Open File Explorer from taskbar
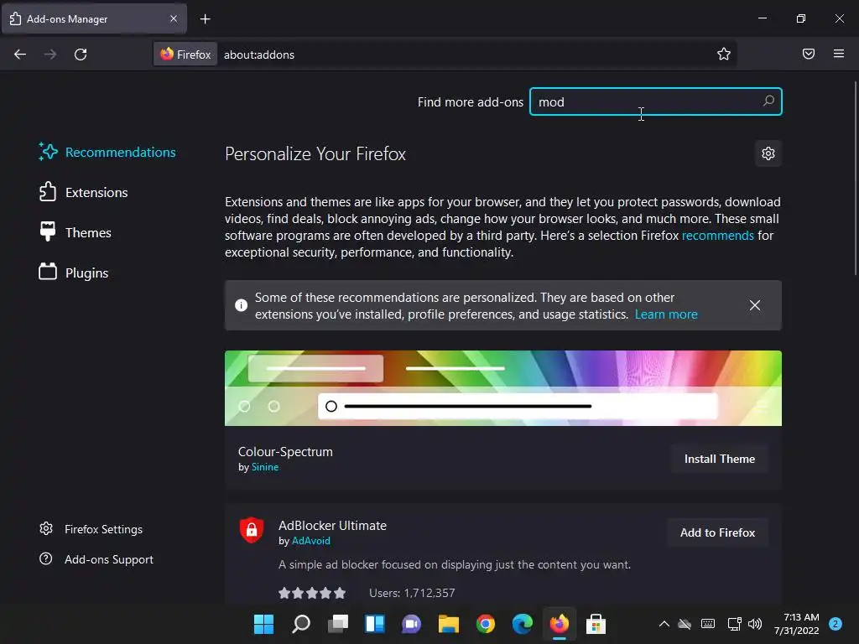 coord(449,624)
